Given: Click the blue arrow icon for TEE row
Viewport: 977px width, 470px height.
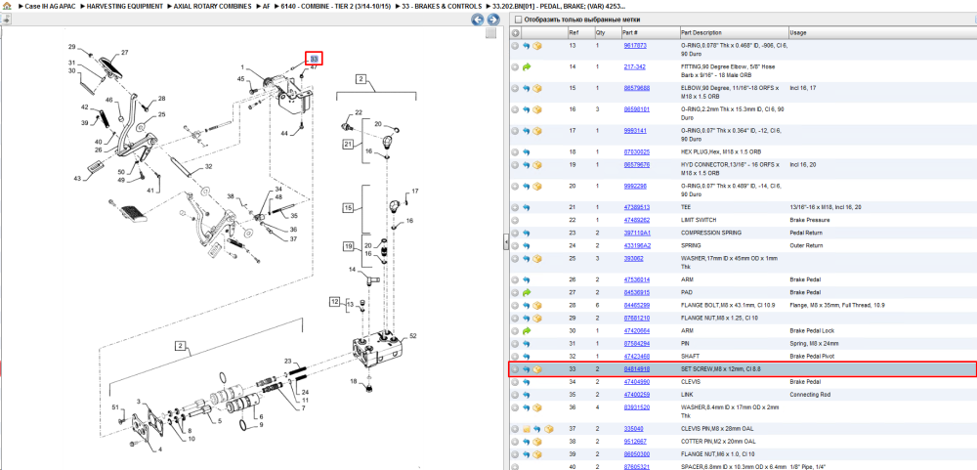Looking at the screenshot, I should (x=526, y=207).
